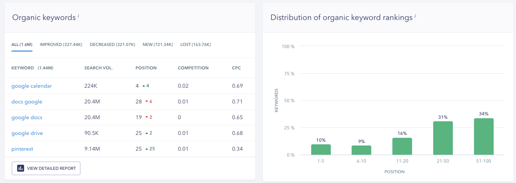The width and height of the screenshot is (516, 183).
Task: Show the NEW (721.34K) keywords tab
Action: coord(158,45)
